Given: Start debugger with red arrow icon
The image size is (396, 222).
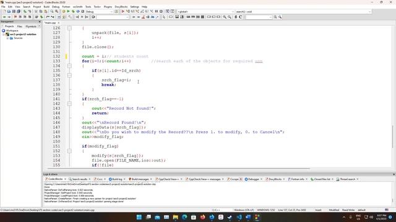Looking at the screenshot, I should tap(123, 12).
